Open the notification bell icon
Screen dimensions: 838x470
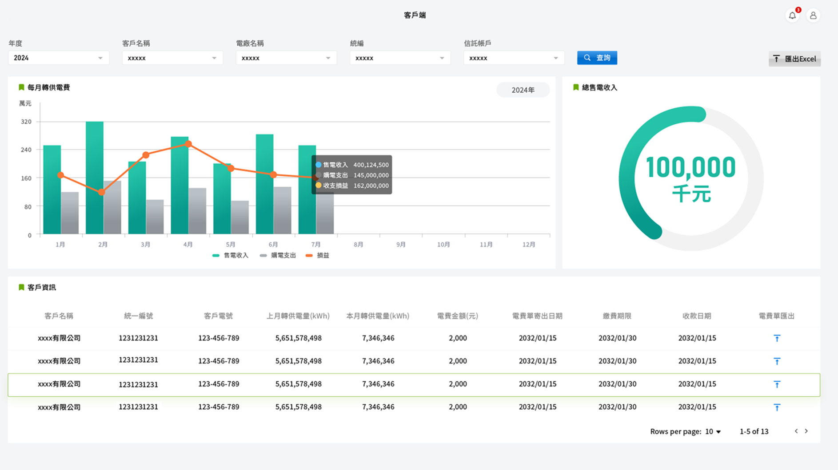(792, 16)
